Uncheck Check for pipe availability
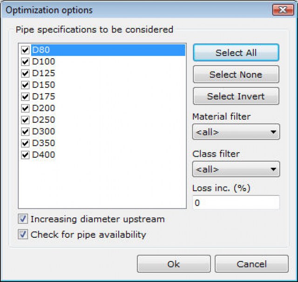Image resolution: width=298 pixels, height=282 pixels. (x=23, y=235)
